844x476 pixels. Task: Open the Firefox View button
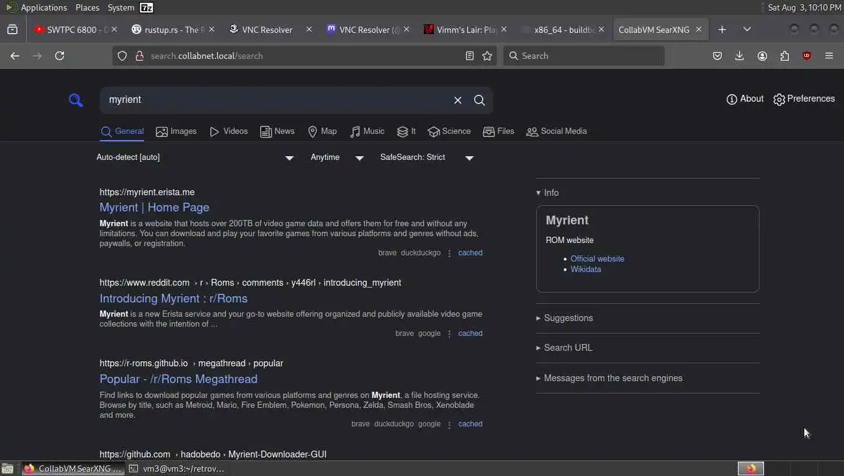click(12, 30)
